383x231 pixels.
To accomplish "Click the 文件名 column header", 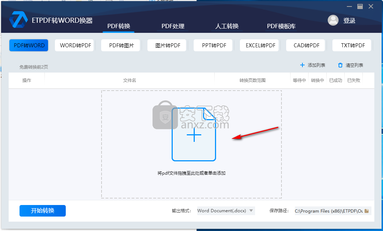I will point(129,80).
